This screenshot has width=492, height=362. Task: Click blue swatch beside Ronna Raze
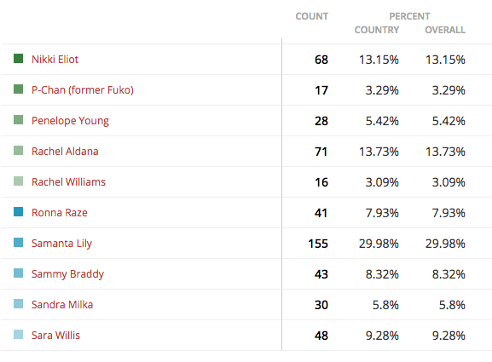[18, 212]
